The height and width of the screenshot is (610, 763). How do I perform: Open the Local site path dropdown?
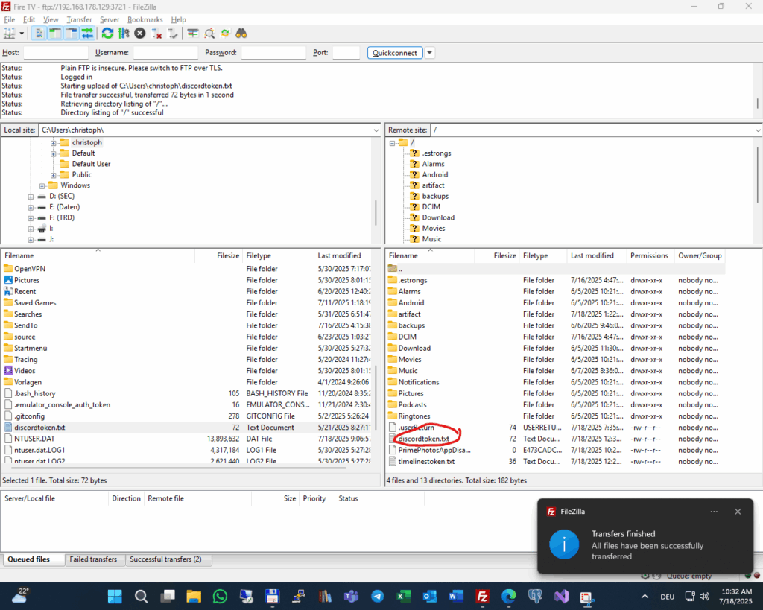(376, 130)
